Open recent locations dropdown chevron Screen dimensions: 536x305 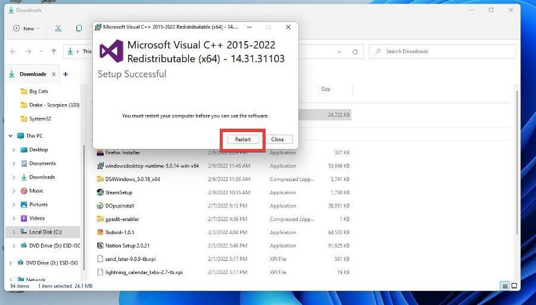(x=41, y=51)
